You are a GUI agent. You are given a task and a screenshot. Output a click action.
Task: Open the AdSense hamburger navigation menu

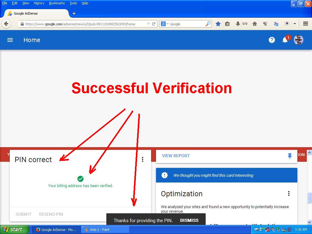click(x=10, y=40)
